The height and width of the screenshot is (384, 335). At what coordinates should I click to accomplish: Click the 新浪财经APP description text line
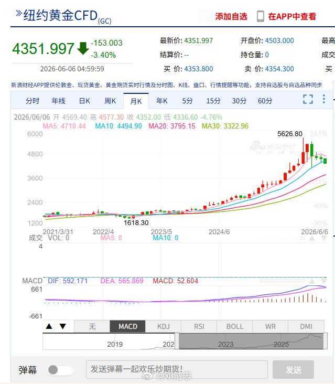166,85
